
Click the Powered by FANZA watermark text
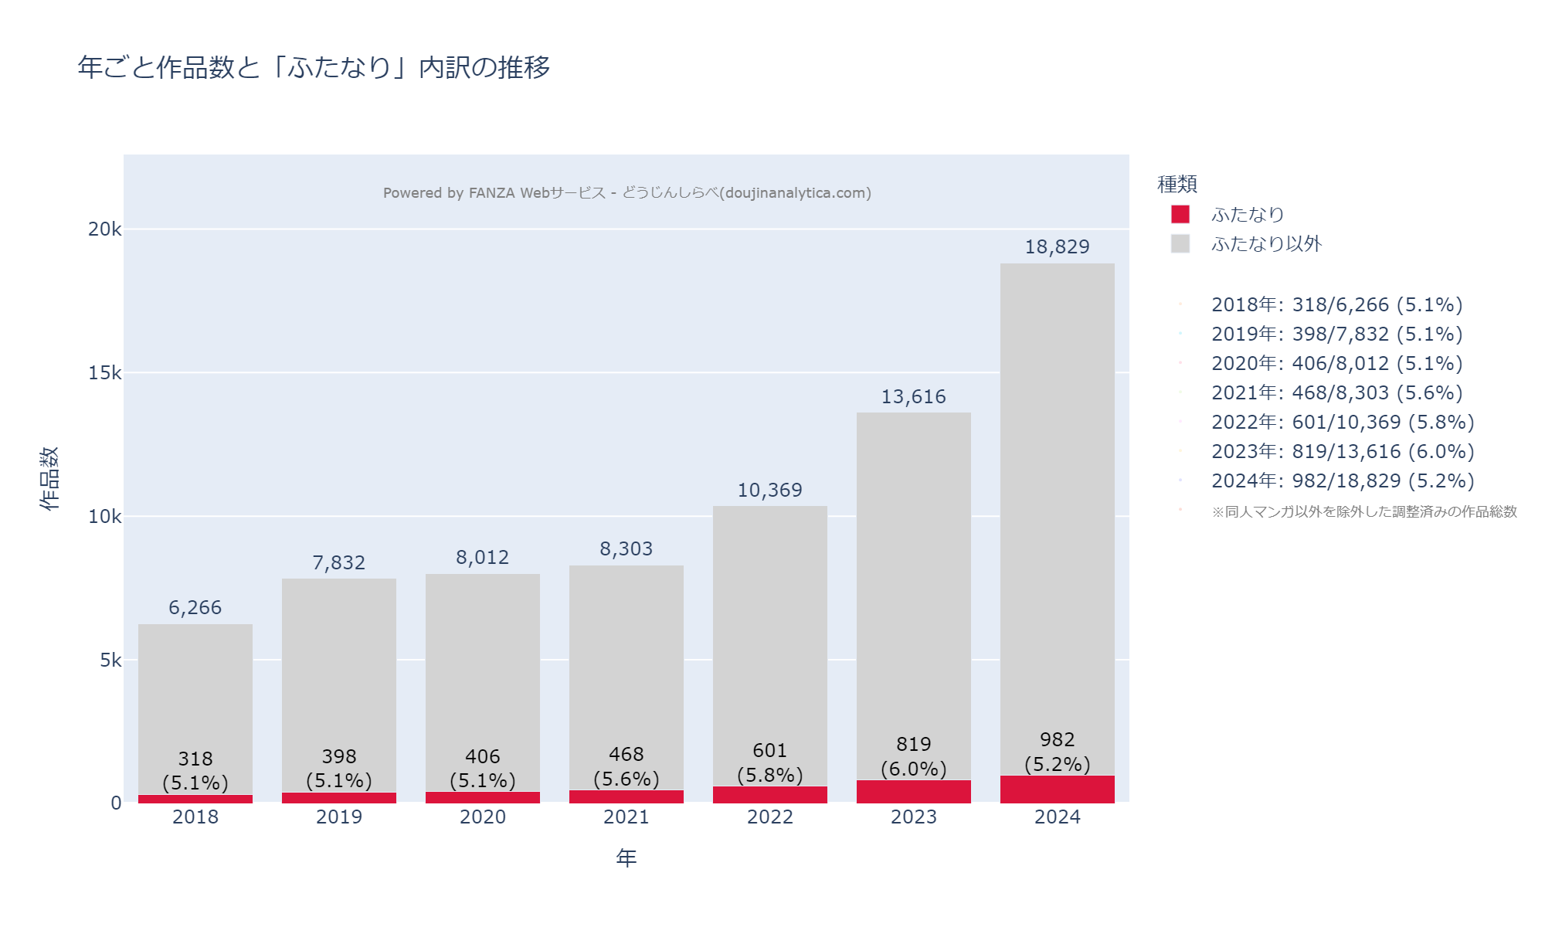click(x=626, y=192)
